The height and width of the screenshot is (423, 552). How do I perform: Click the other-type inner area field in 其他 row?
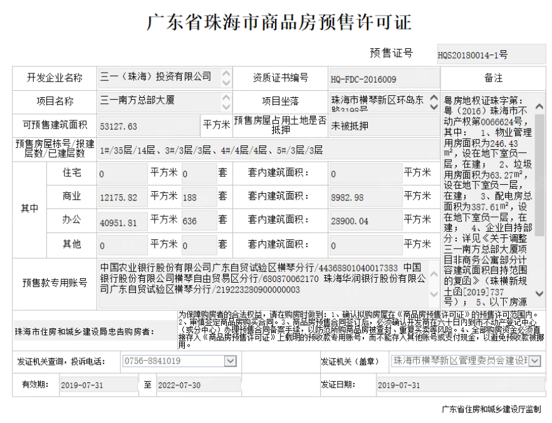pos(366,245)
